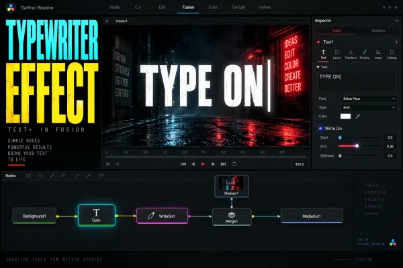
Task: Toggle the loop playback icon
Action: click(x=234, y=164)
